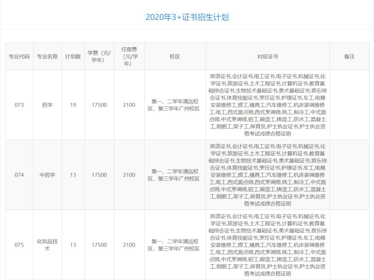Click the page title 2020年3+证书招生计划
Screen dimensions: 374x280
pos(187,15)
